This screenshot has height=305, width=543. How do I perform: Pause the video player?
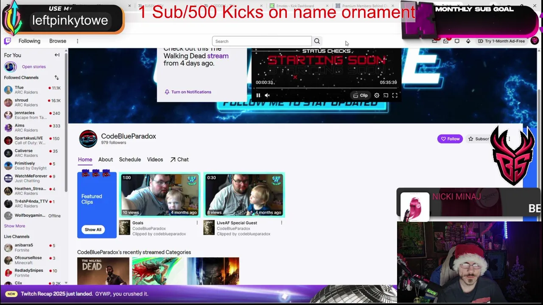click(x=258, y=95)
